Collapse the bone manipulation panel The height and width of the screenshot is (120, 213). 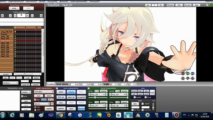point(57,88)
